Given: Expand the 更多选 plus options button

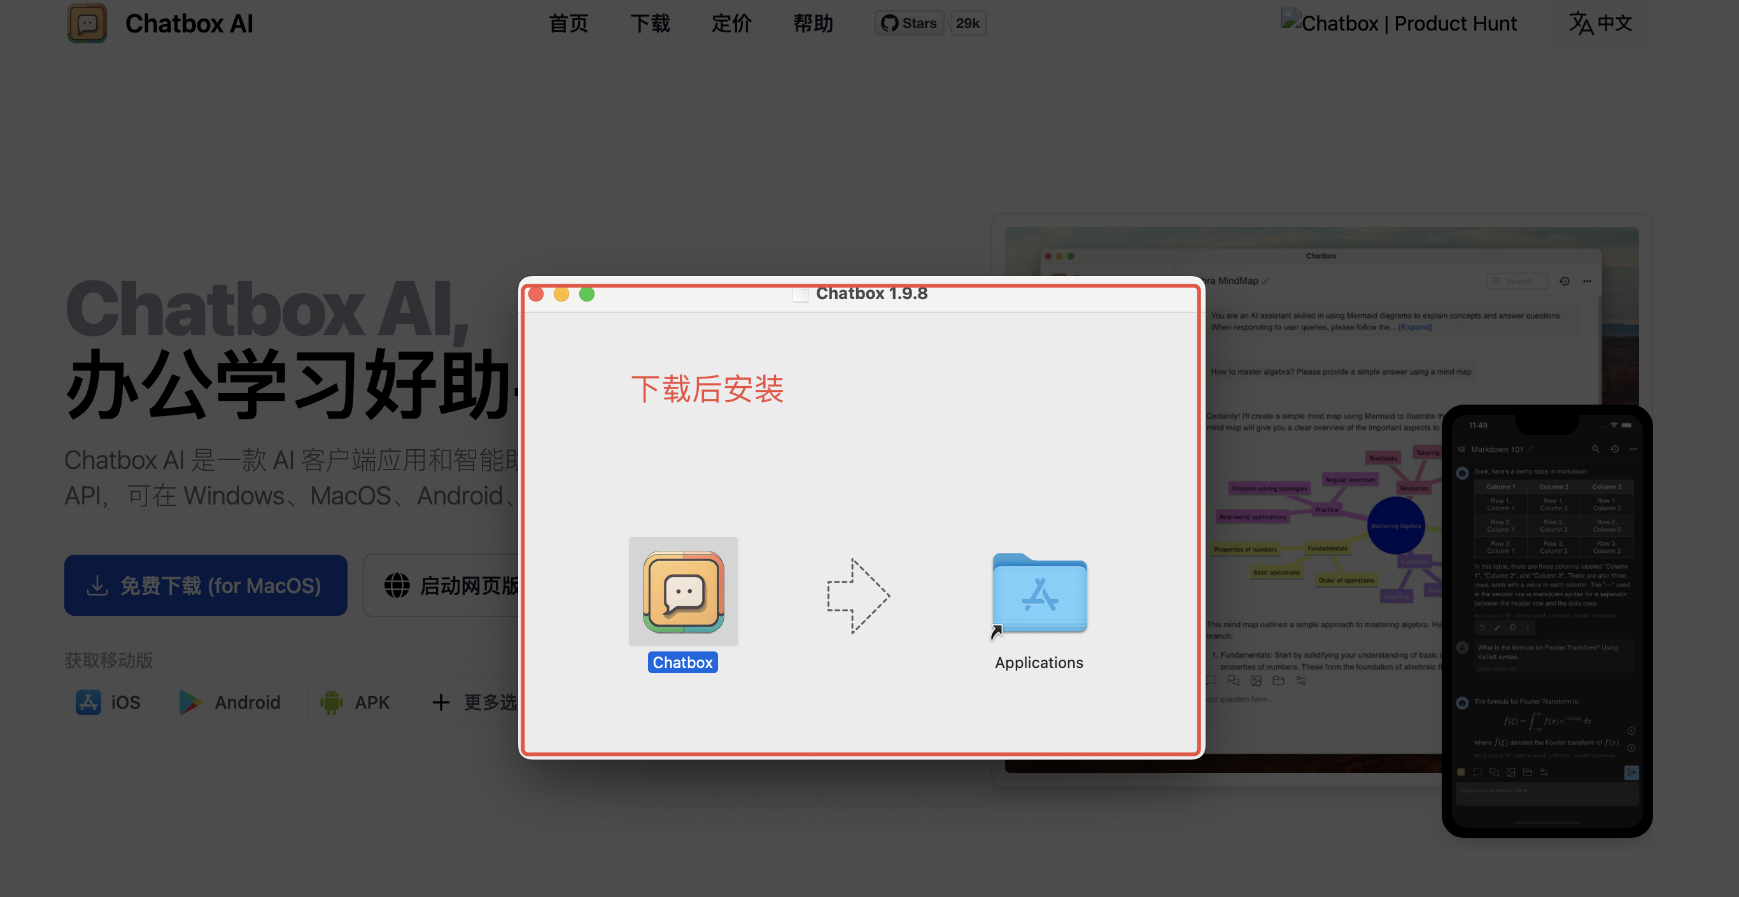Looking at the screenshot, I should (469, 702).
